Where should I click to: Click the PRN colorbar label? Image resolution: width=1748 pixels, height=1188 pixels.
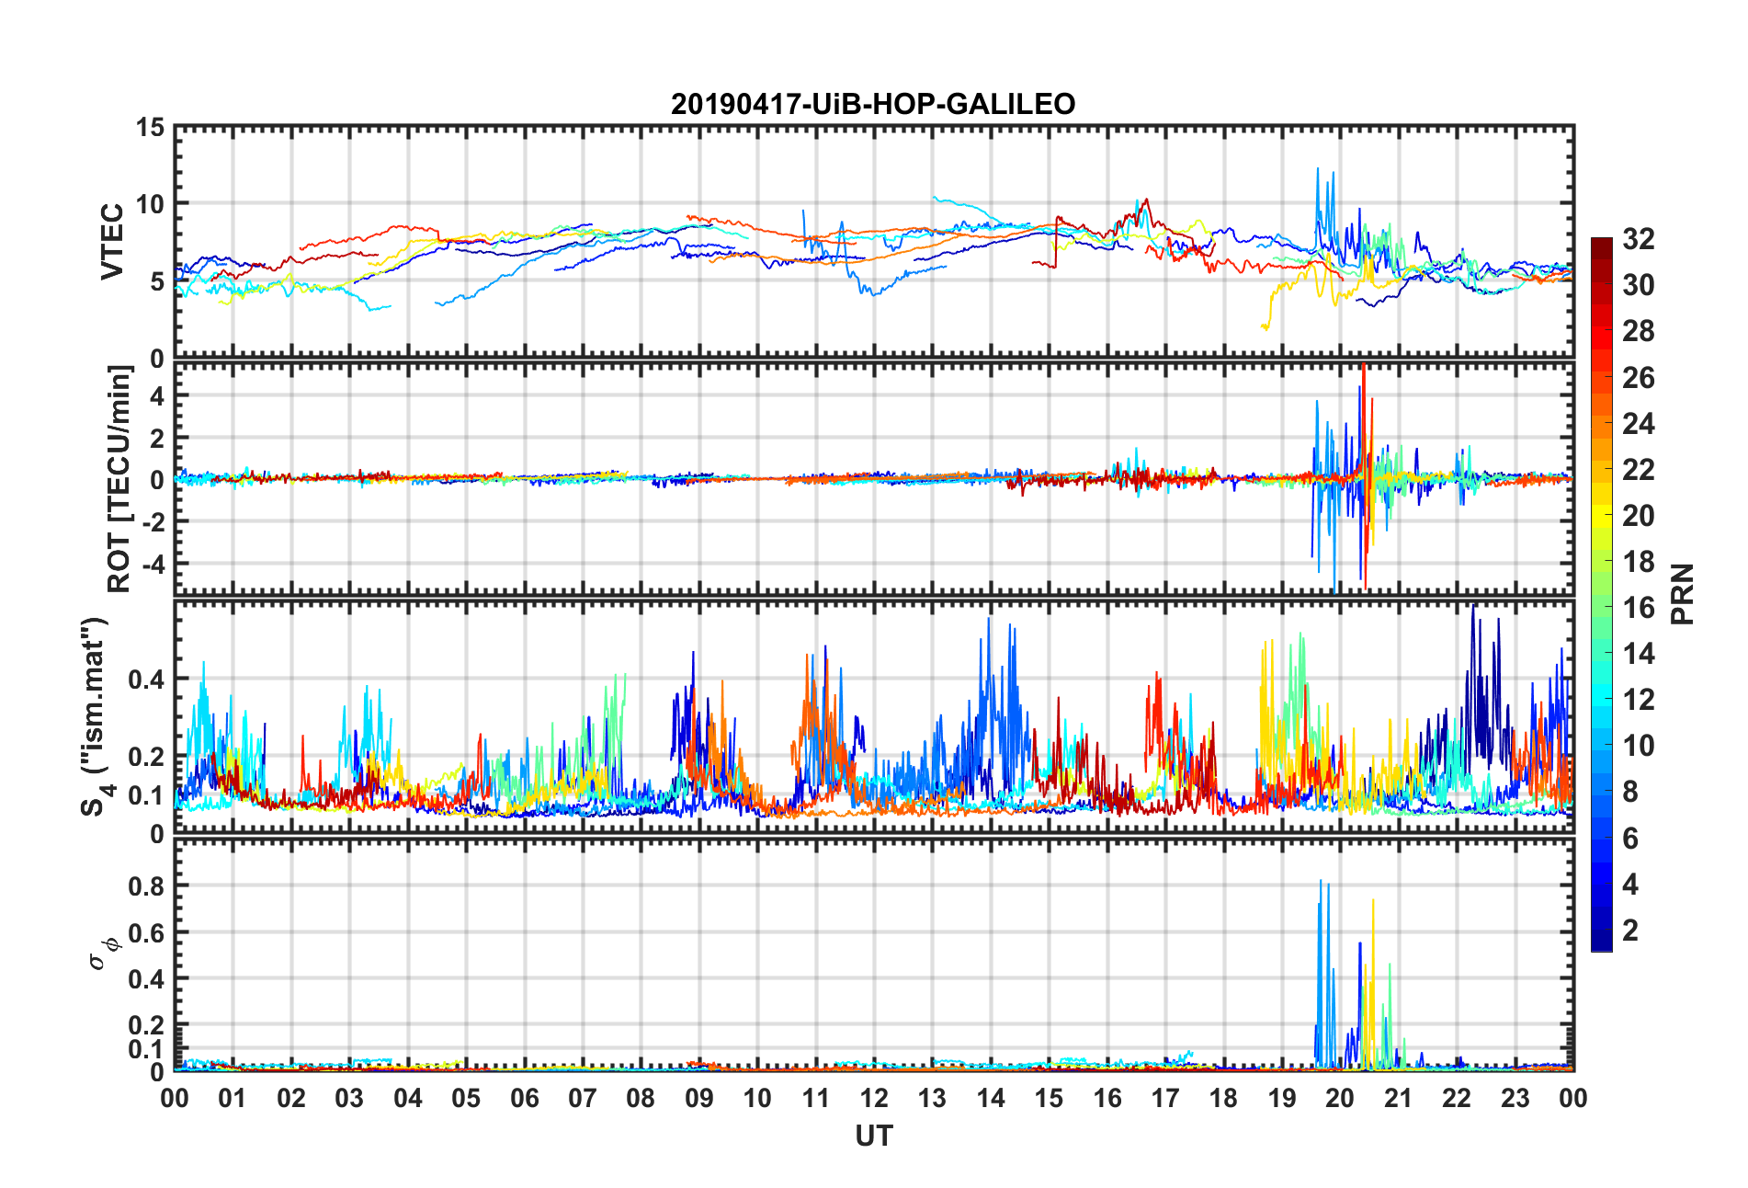pyautogui.click(x=1682, y=594)
